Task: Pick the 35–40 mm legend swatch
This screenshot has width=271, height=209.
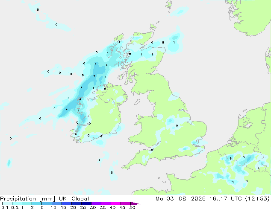Action: tap(106, 203)
